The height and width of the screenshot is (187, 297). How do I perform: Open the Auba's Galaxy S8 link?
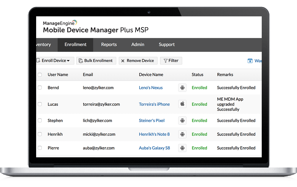pyautogui.click(x=154, y=148)
